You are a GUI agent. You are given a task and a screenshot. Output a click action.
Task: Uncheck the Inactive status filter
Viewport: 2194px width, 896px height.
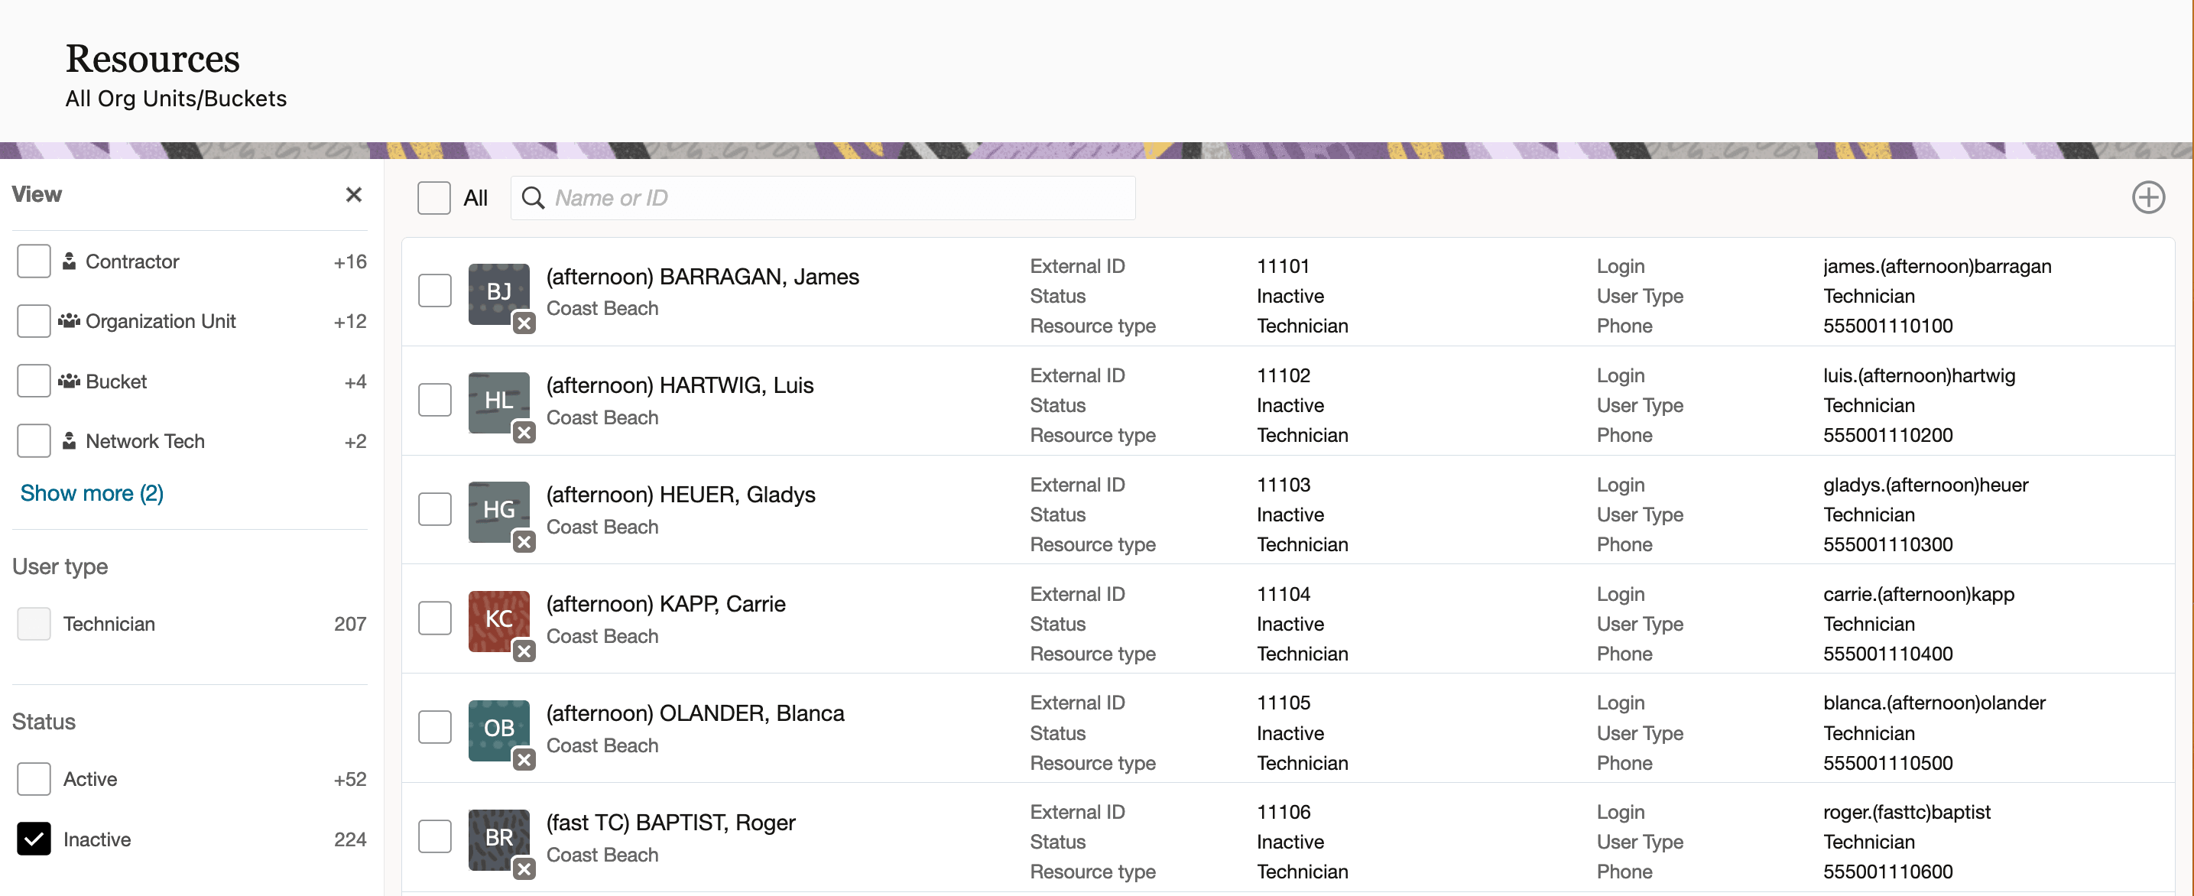pos(34,839)
